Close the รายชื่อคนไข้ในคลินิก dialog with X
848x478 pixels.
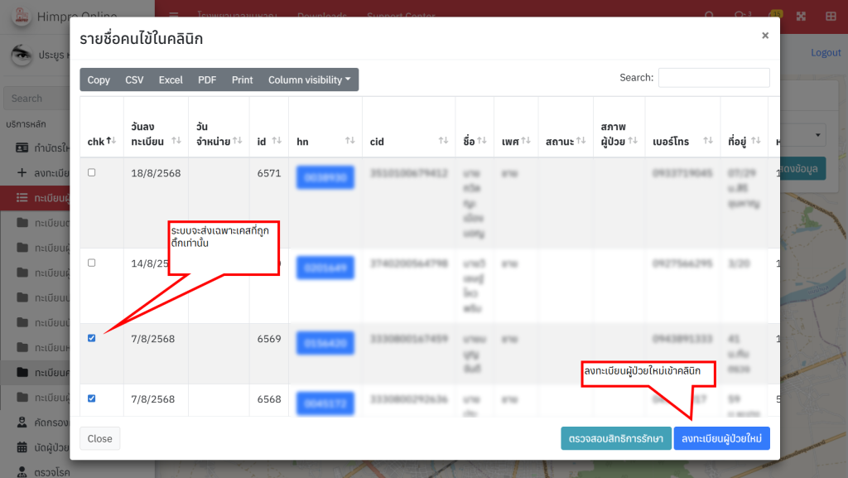(765, 36)
